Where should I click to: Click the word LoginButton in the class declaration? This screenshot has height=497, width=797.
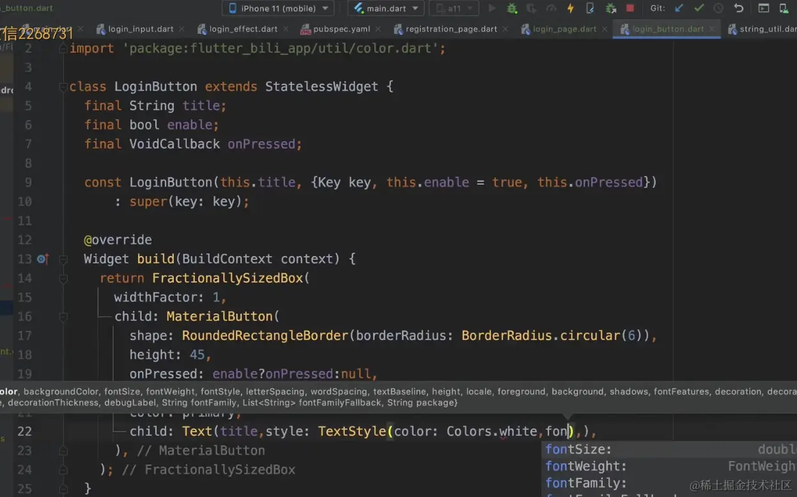[x=155, y=86]
